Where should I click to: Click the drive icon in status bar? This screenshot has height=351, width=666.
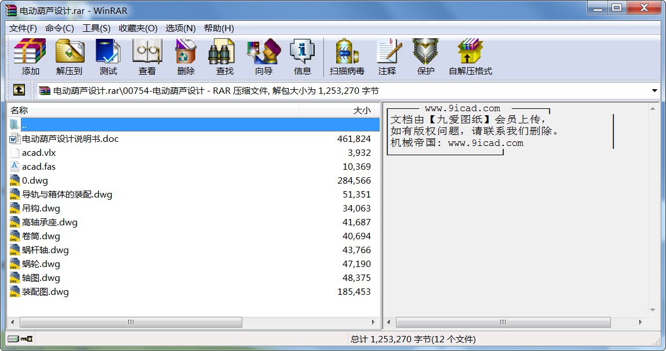pos(13,339)
